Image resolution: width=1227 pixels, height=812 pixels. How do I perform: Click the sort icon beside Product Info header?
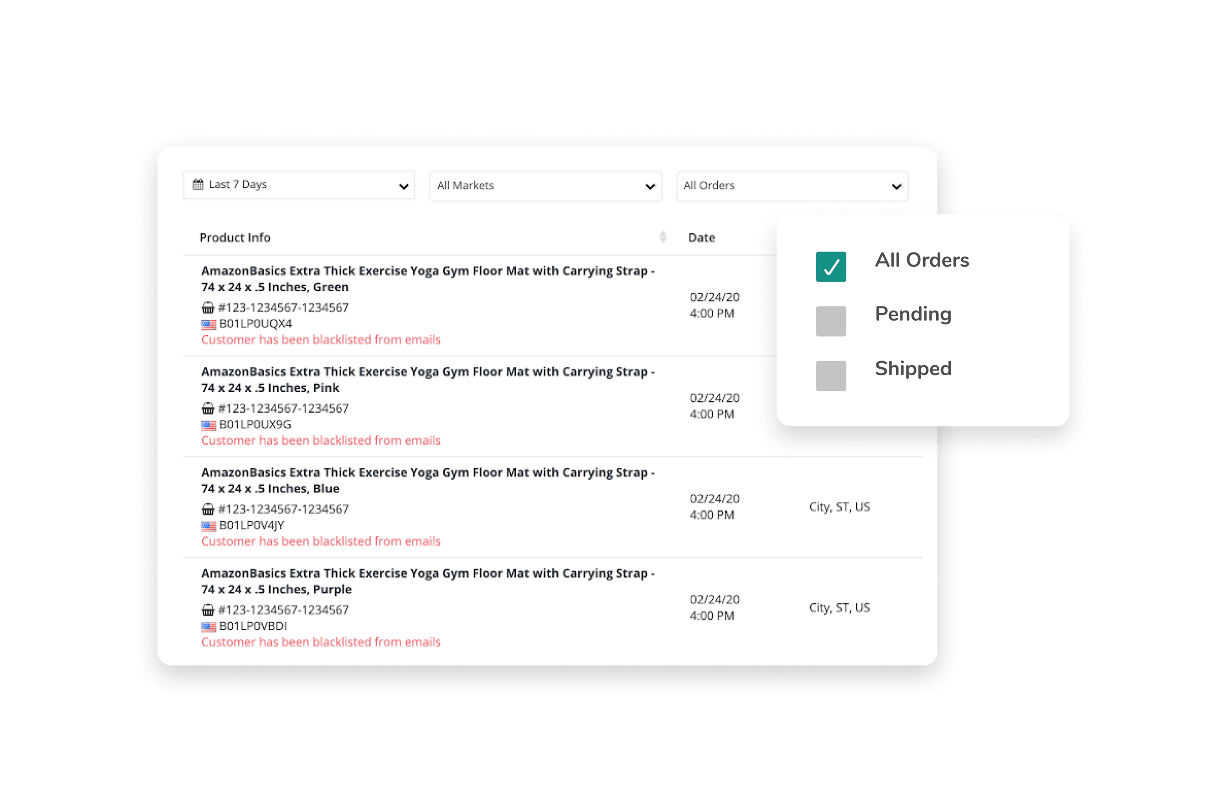(663, 237)
